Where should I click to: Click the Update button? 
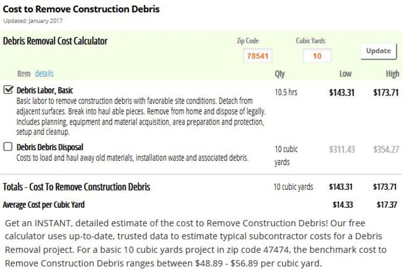pos(378,51)
